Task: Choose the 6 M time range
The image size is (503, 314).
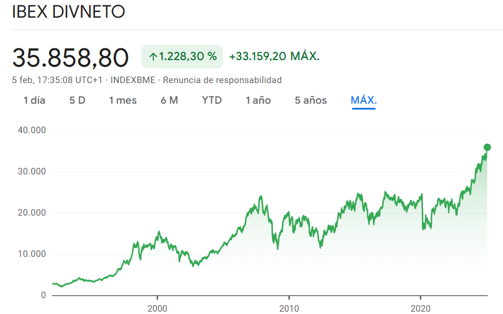Action: coord(169,100)
